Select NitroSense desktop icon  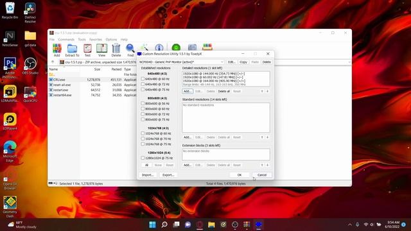pos(10,38)
